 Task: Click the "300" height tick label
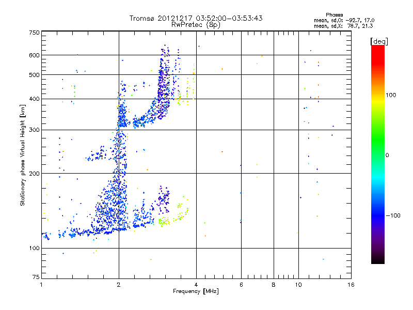click(34, 130)
